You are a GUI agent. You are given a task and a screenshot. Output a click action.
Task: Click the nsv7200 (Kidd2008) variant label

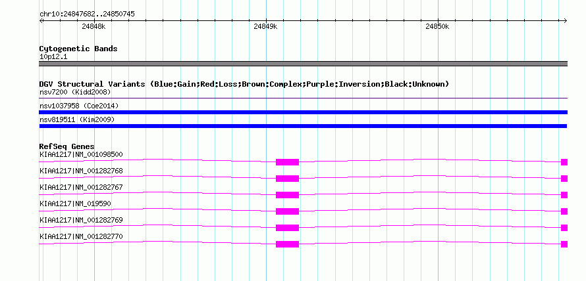point(75,92)
